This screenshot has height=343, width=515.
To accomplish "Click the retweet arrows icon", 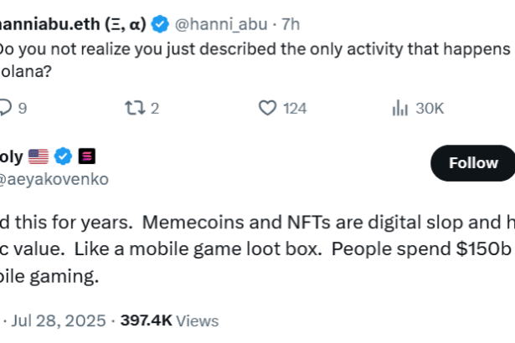I will pos(132,108).
